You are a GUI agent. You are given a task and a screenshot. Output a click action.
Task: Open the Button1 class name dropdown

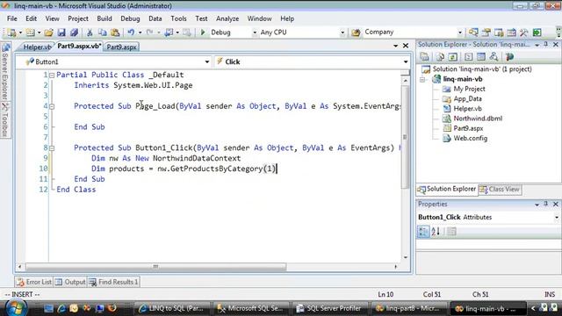207,62
